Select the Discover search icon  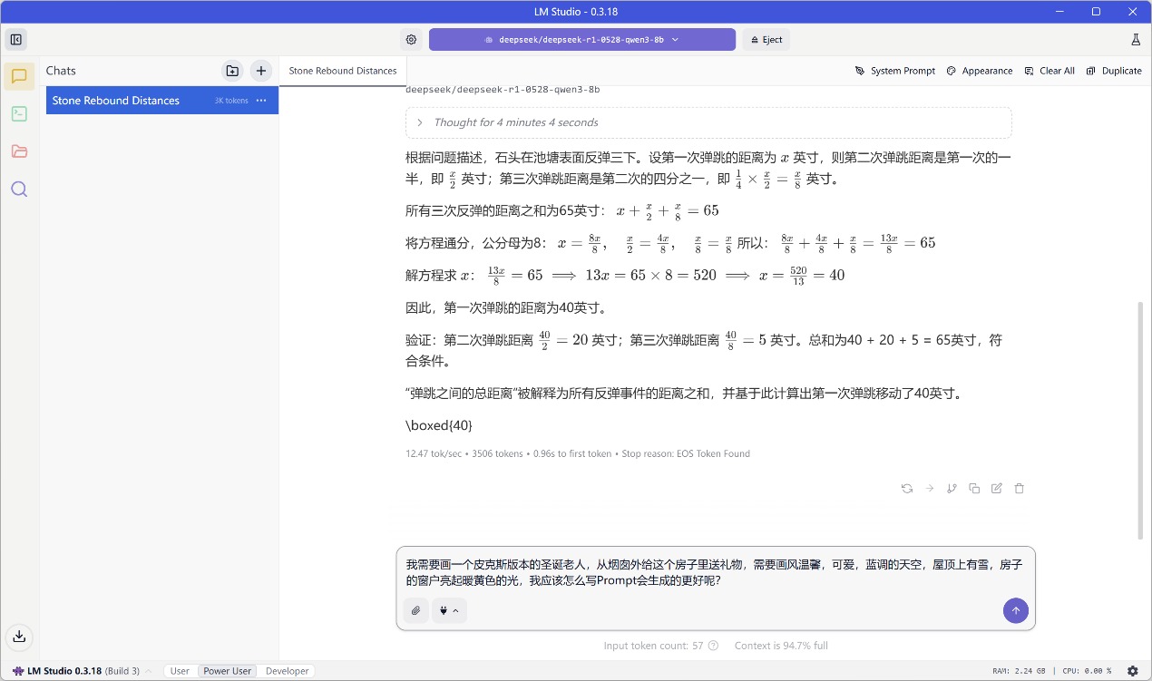tap(19, 189)
